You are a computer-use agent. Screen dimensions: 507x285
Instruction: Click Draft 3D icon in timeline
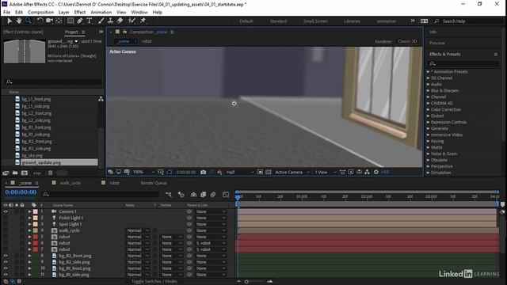pyautogui.click(x=181, y=194)
